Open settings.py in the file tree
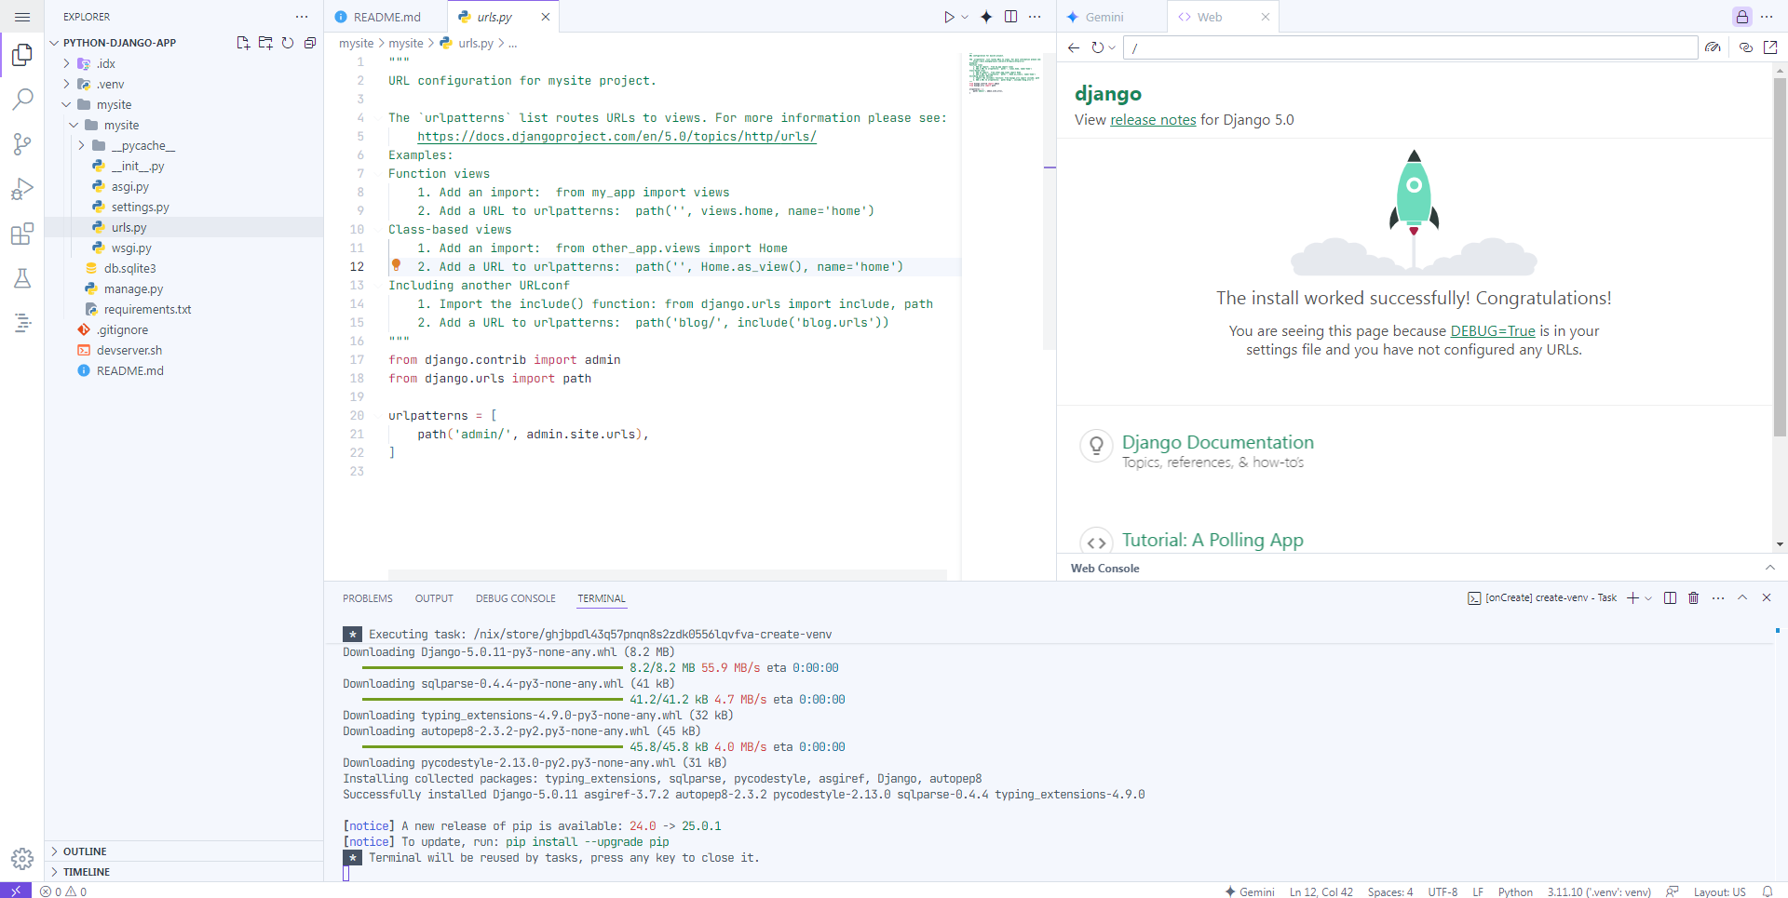 tap(140, 207)
